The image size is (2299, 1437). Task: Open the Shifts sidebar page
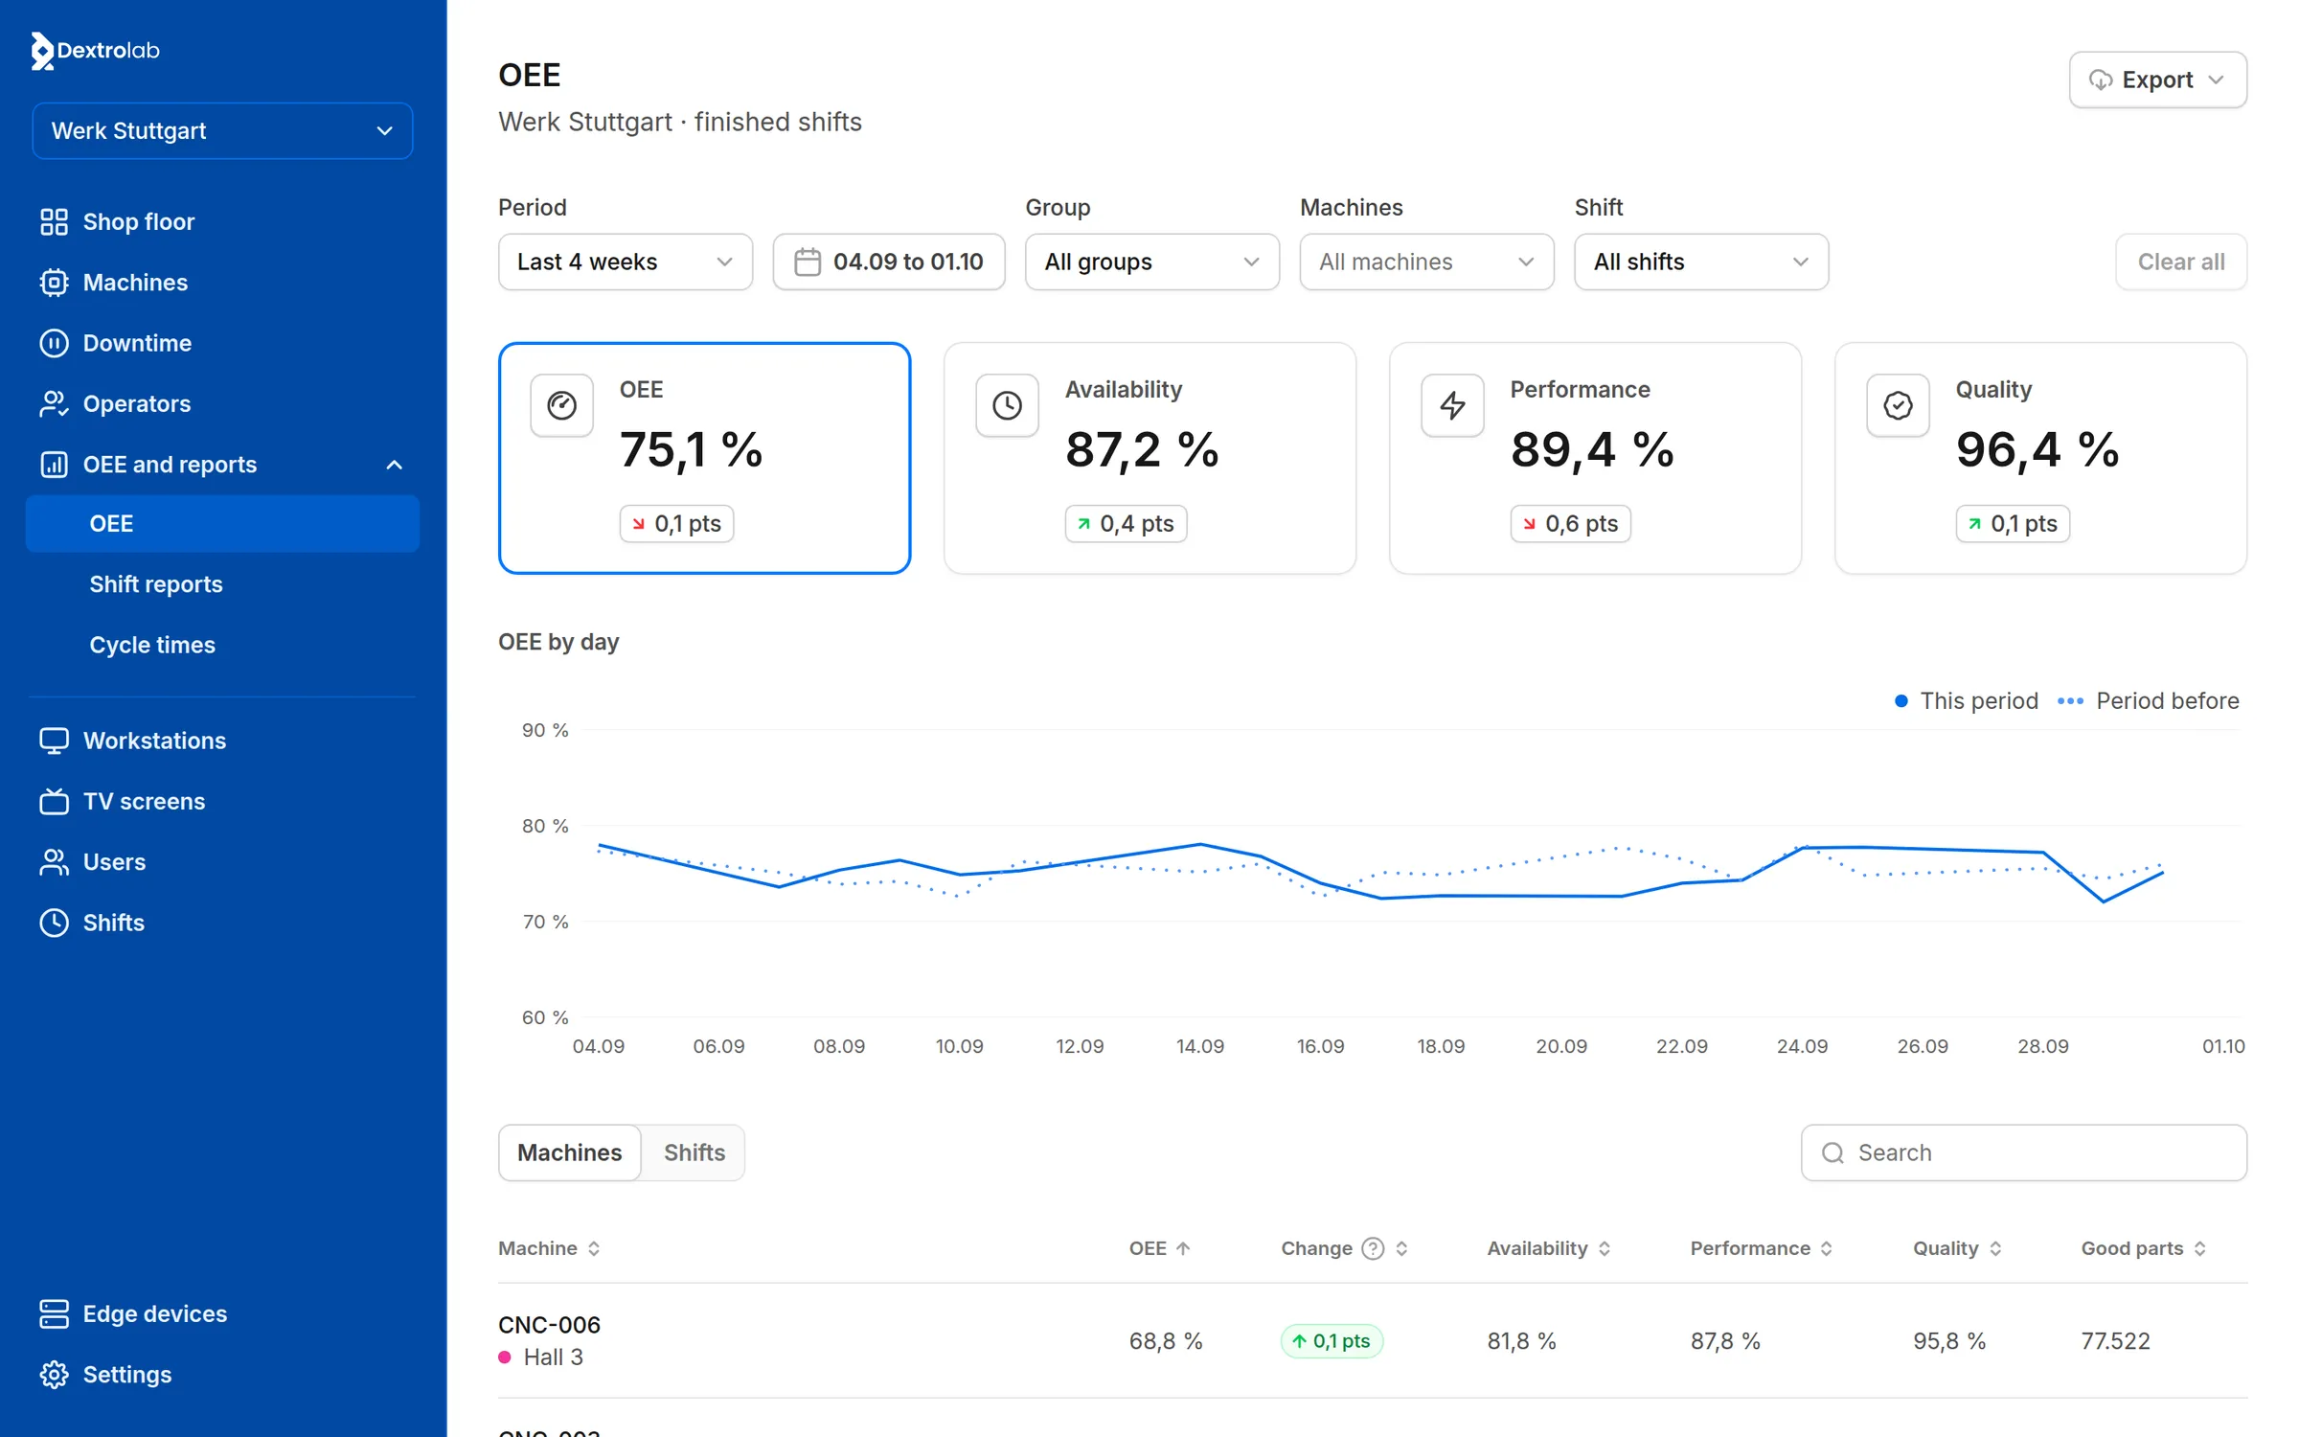pos(222,923)
